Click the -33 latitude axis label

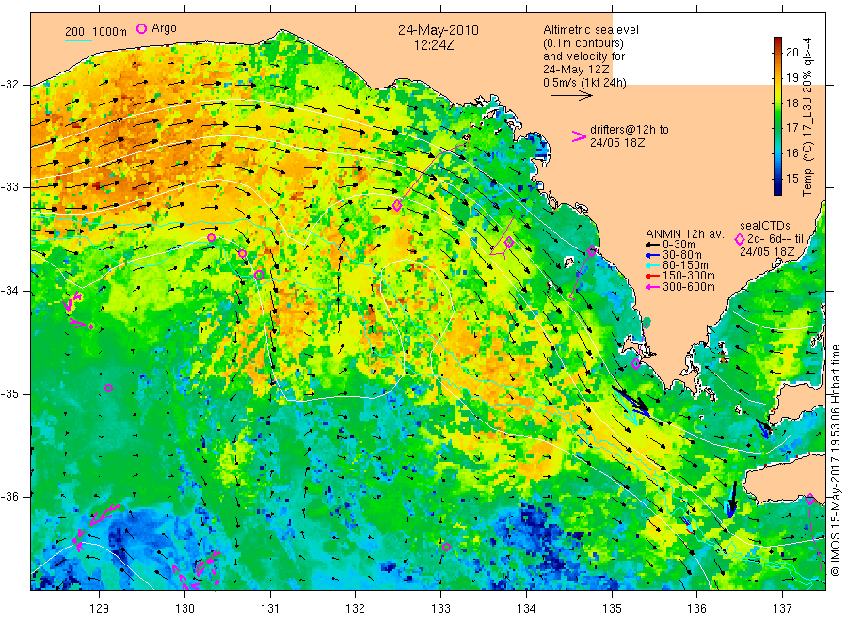pos(9,187)
